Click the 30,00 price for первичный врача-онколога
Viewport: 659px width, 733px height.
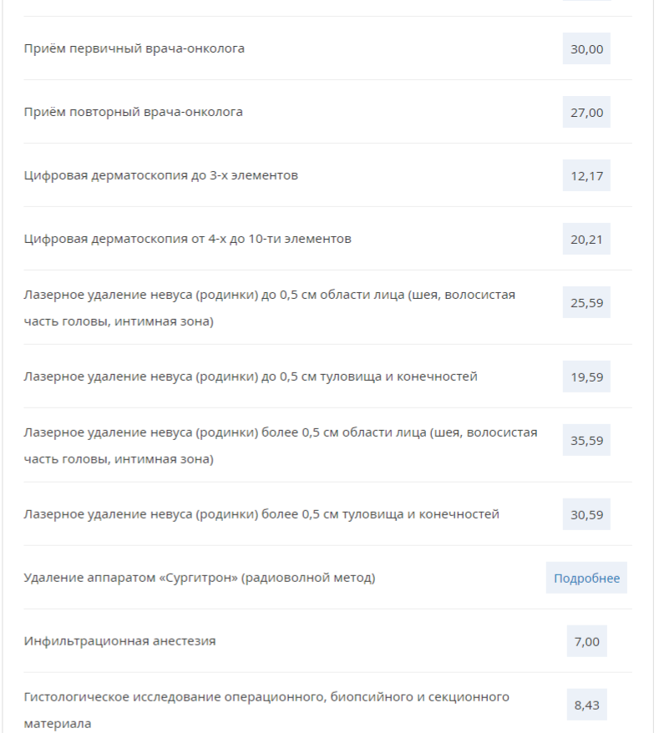coord(586,48)
